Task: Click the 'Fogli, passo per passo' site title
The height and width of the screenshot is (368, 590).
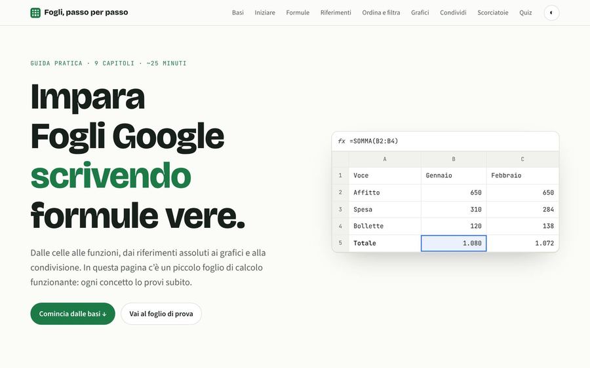Action: point(86,12)
